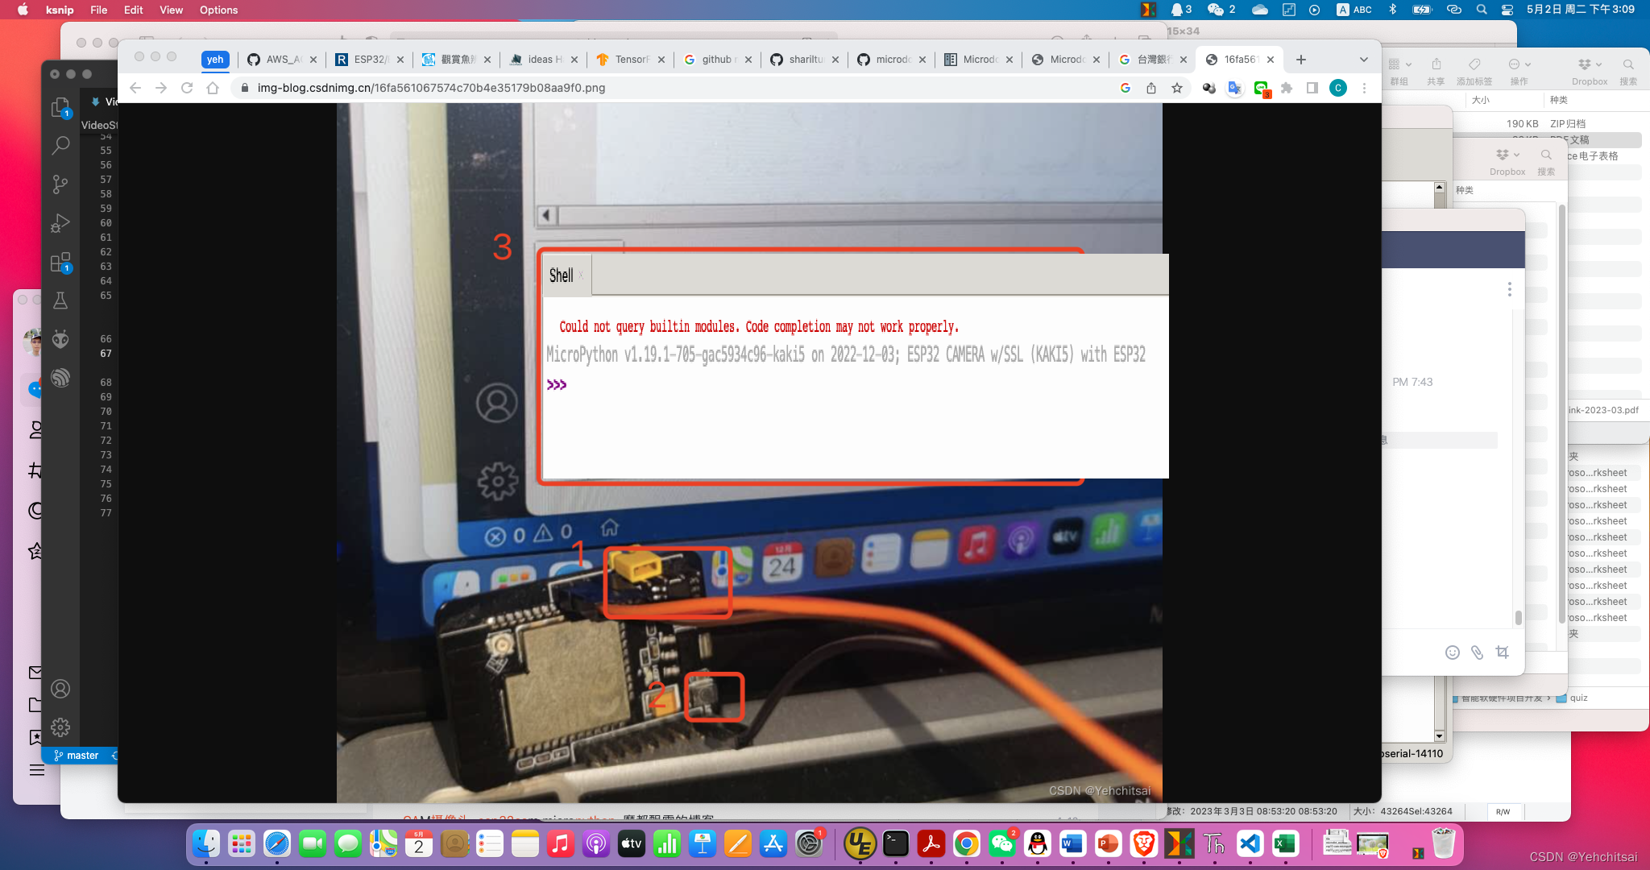This screenshot has height=870, width=1650.
Task: Switch to the Shell tab in terminal panel
Action: 561,274
